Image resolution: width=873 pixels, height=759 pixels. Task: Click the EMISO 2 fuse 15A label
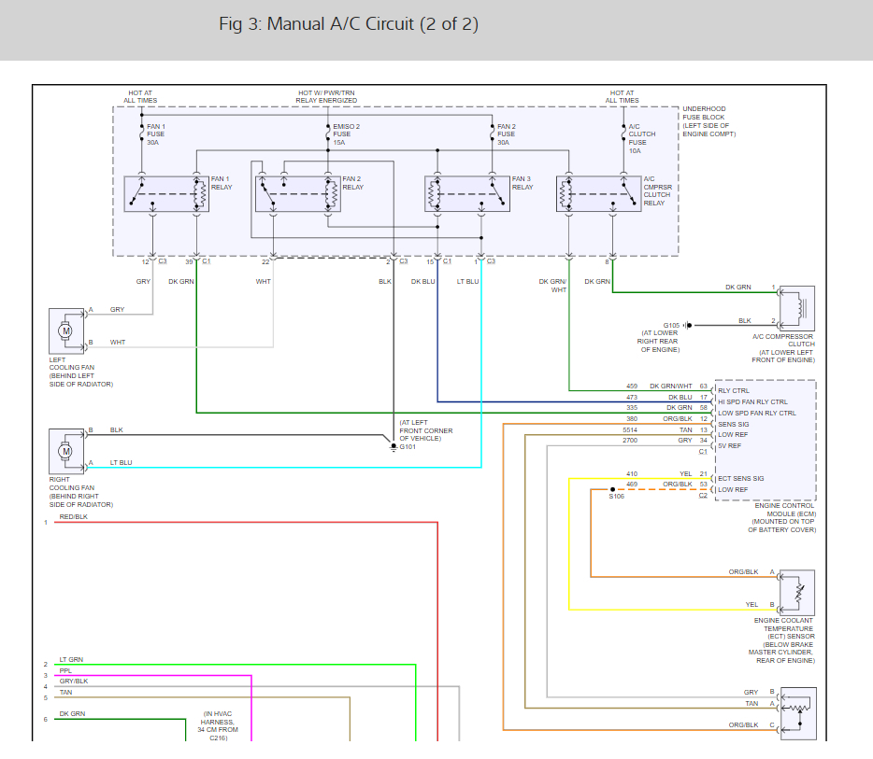[347, 134]
